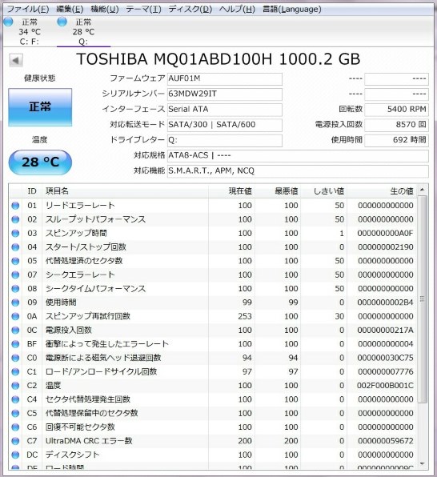Click raw value 000000030C75
The image size is (437, 477).
(385, 358)
